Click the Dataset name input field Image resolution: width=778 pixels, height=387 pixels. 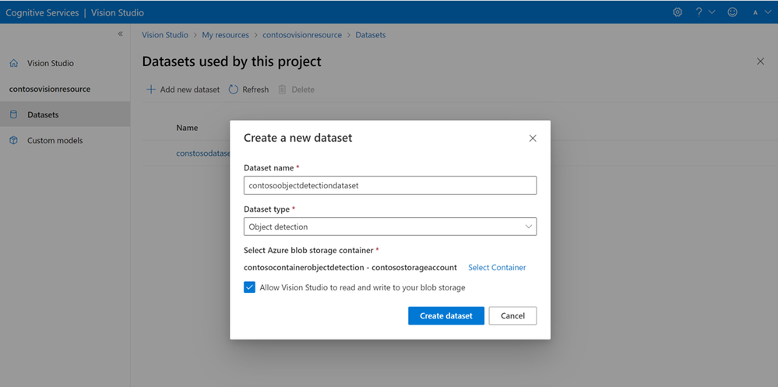390,185
